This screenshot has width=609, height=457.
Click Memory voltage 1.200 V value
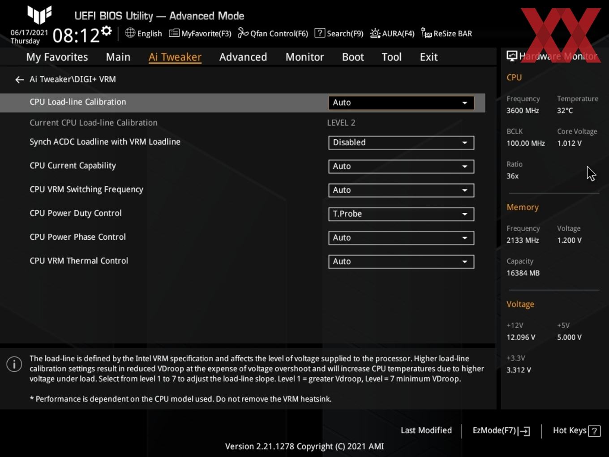click(x=569, y=240)
